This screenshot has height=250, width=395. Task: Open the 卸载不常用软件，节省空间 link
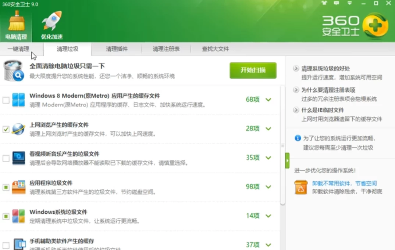[344, 183]
